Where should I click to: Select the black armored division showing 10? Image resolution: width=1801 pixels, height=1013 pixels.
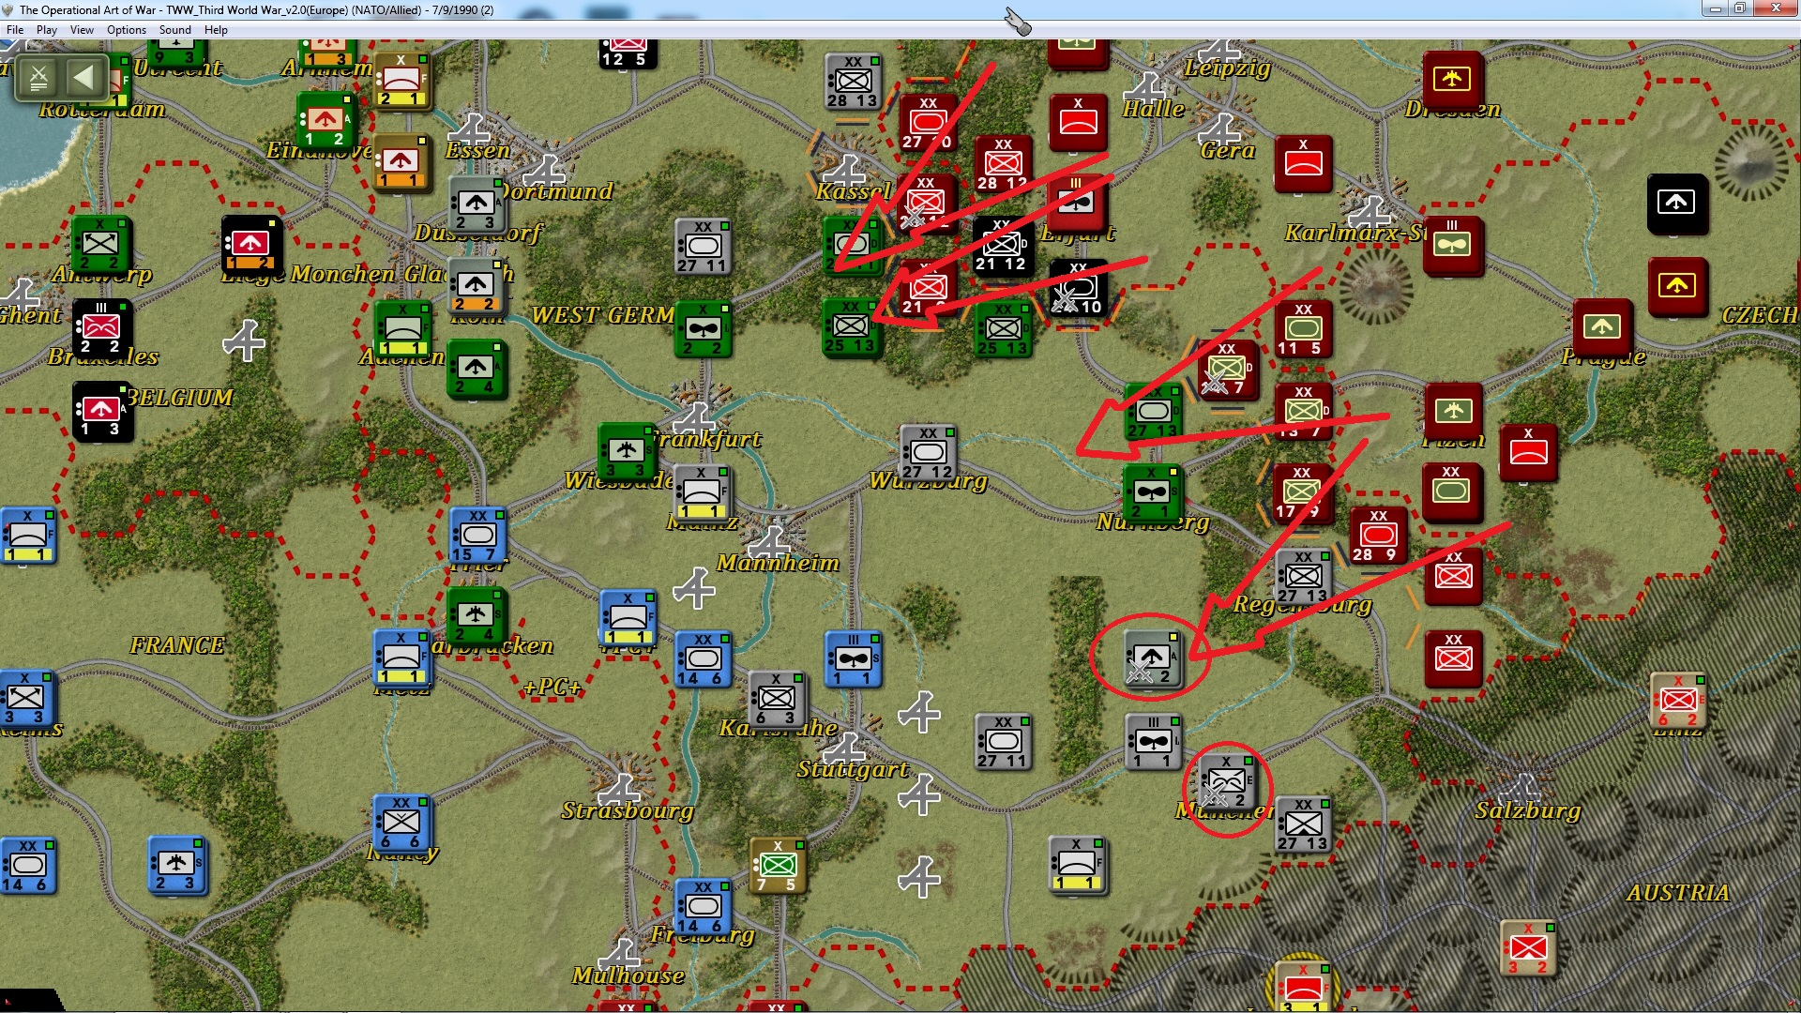coord(1078,288)
